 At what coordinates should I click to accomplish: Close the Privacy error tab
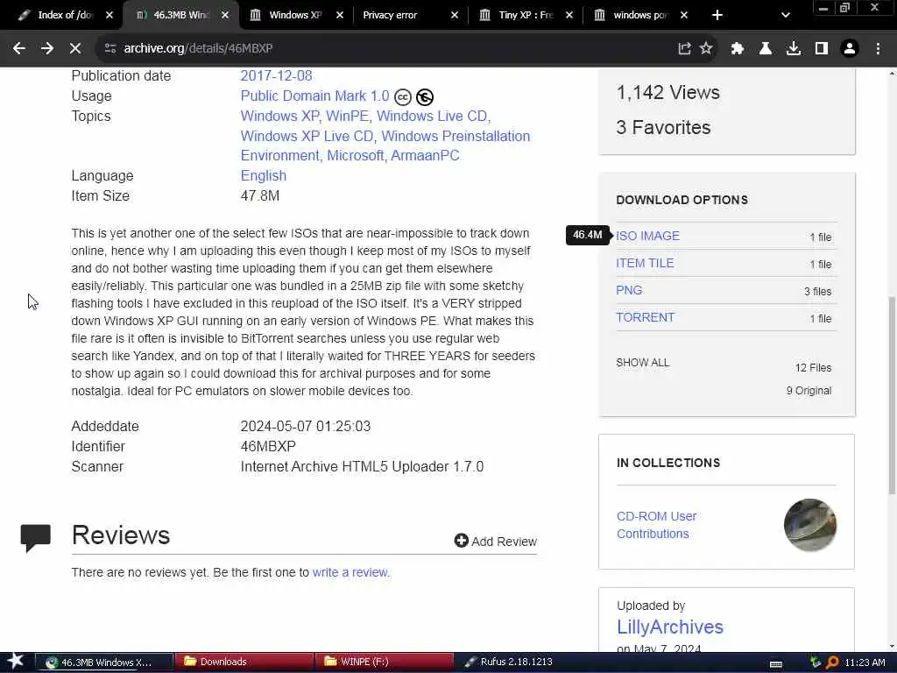455,16
